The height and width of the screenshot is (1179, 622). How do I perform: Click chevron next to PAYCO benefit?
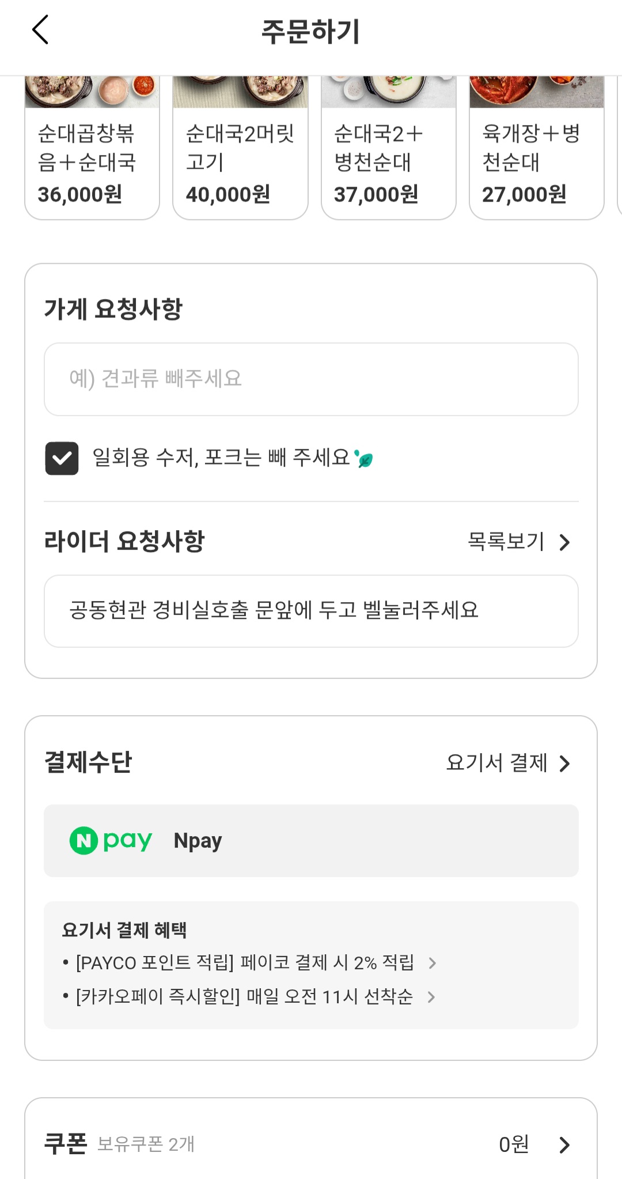coord(432,963)
